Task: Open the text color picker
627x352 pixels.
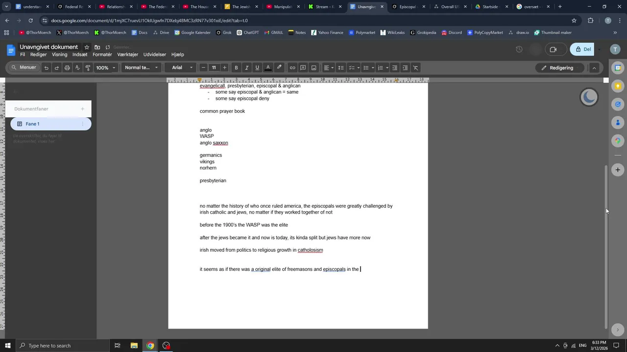Action: (268, 68)
